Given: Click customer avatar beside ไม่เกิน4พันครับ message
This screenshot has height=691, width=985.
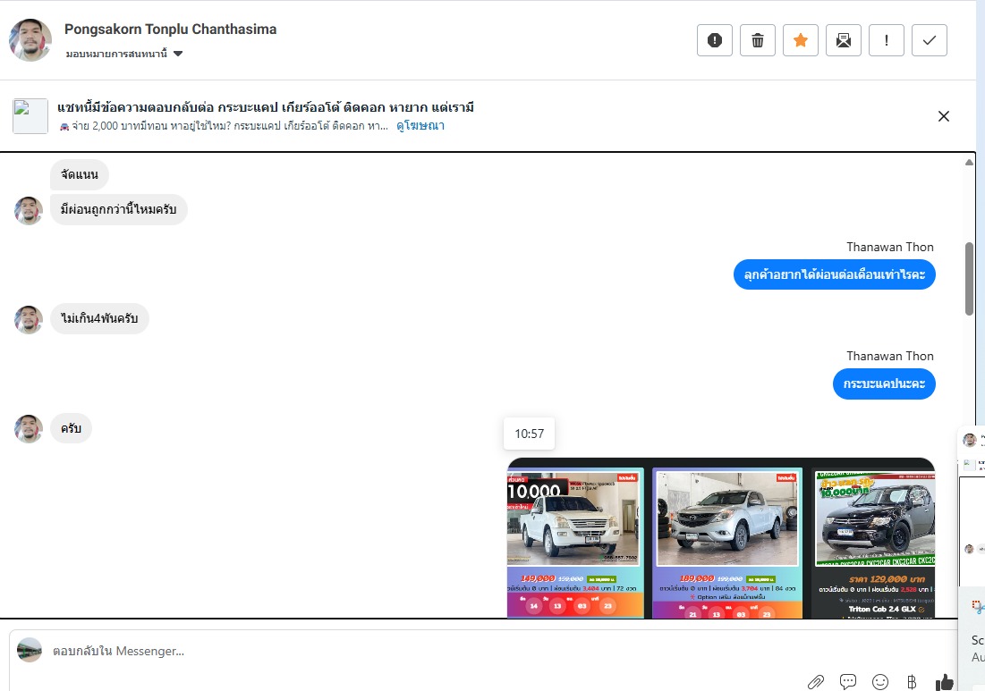Looking at the screenshot, I should [x=29, y=319].
